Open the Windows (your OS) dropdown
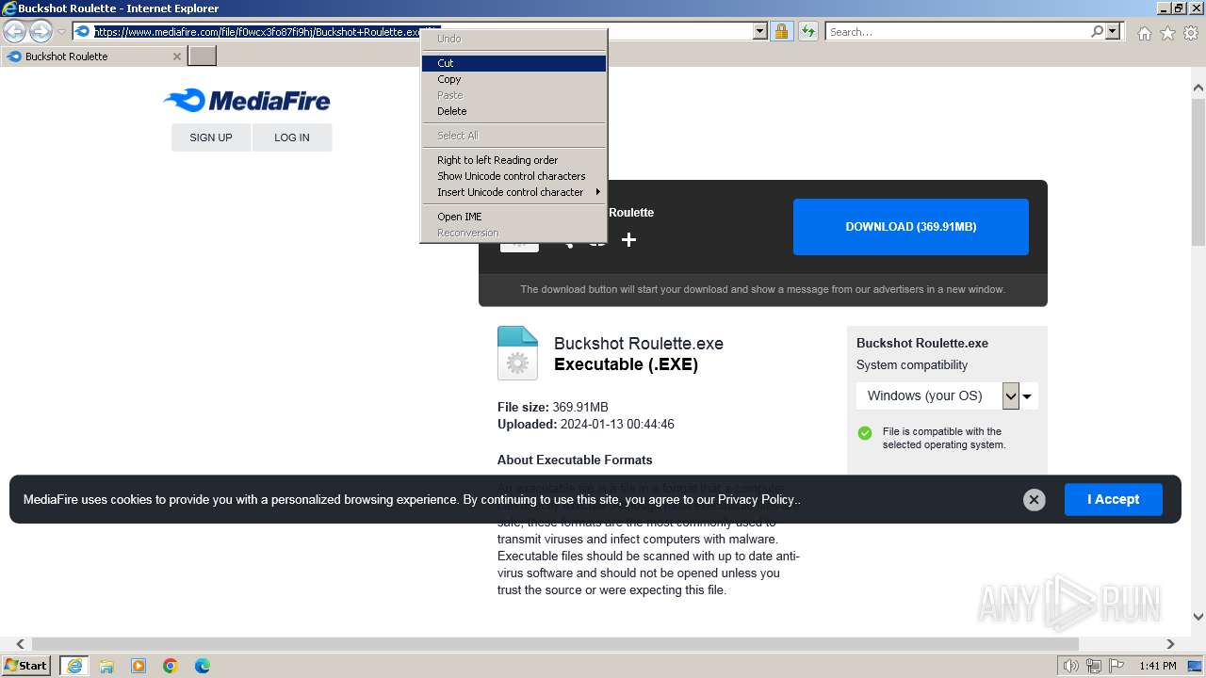1206x678 pixels. tap(938, 395)
